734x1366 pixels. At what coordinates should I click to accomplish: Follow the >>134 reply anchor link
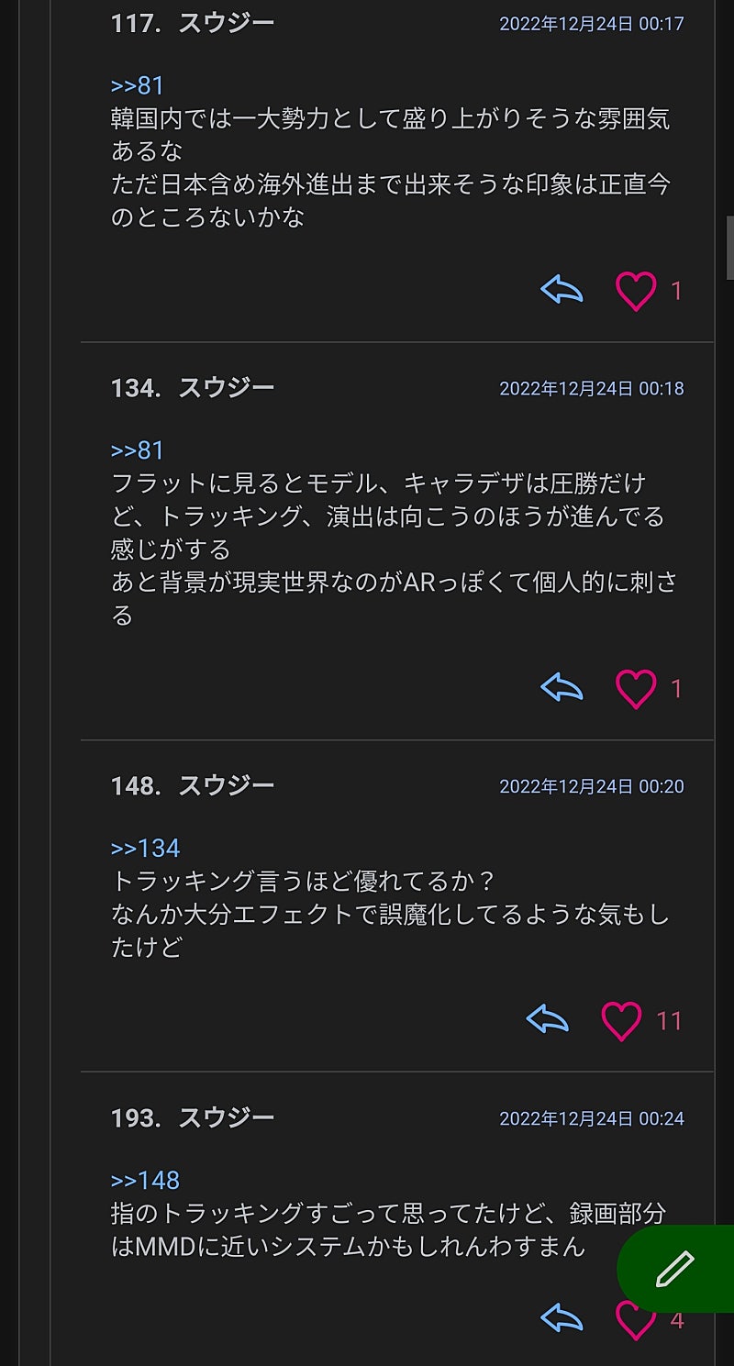point(145,848)
